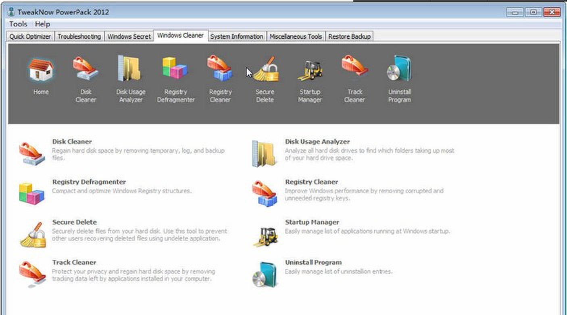Click the Track Cleaner vacuum icon in list
The height and width of the screenshot is (315, 567).
tap(32, 274)
